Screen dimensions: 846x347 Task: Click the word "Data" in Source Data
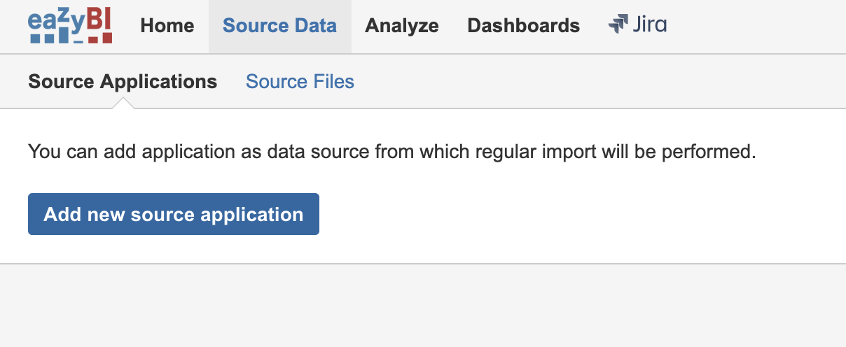point(314,26)
